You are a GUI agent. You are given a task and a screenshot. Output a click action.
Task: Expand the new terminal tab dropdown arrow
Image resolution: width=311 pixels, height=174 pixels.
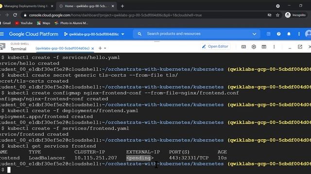pos(105,48)
